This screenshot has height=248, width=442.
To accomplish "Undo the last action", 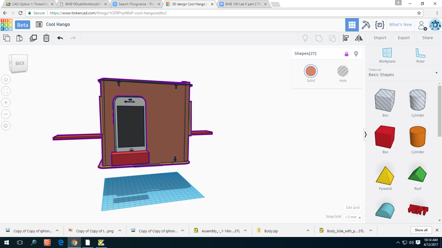I will tap(60, 38).
